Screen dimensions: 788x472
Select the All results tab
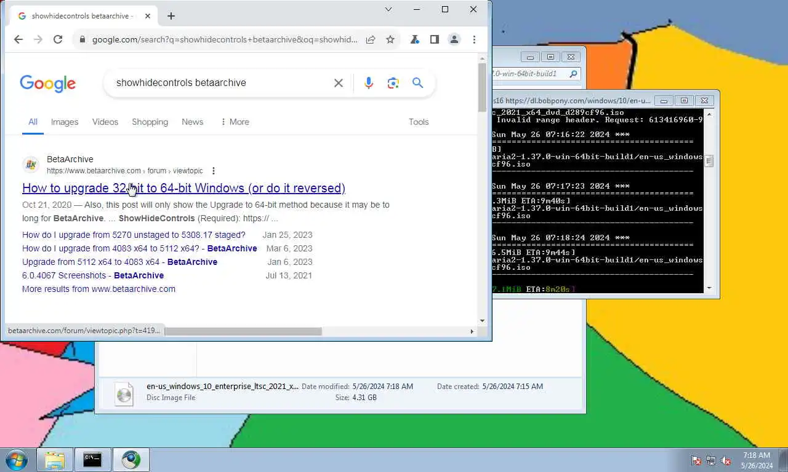pos(33,122)
